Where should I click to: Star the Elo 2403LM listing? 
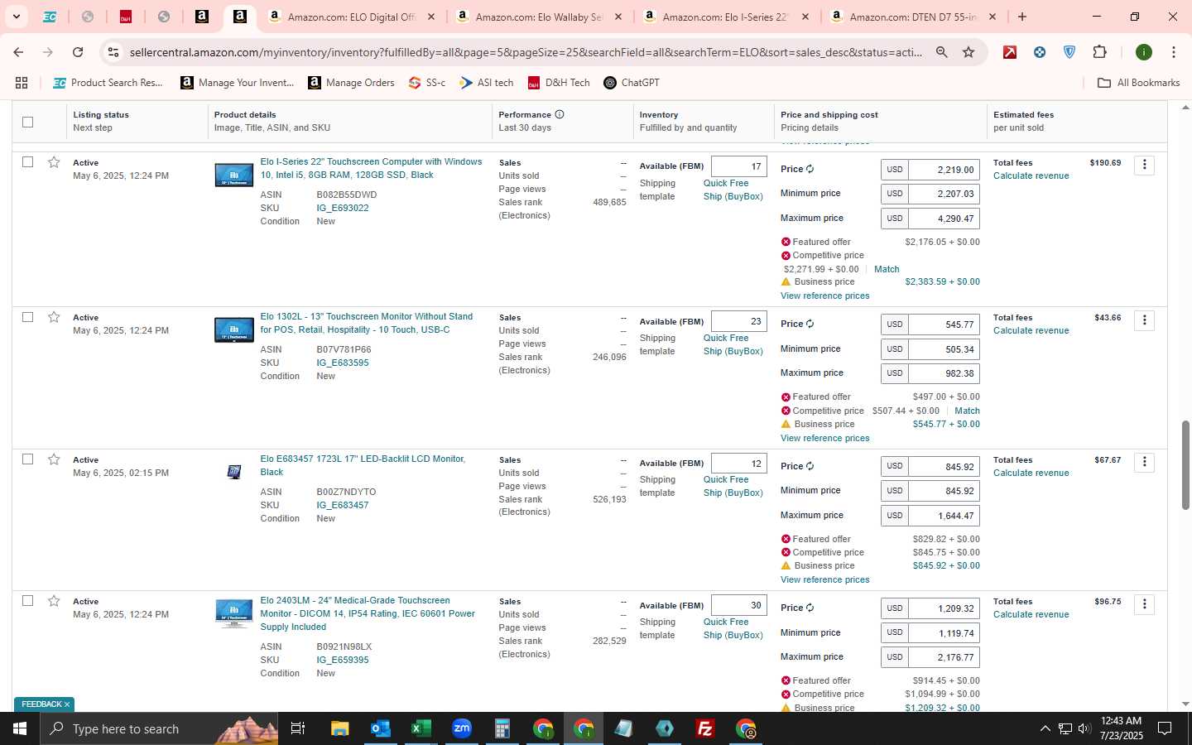coord(54,601)
